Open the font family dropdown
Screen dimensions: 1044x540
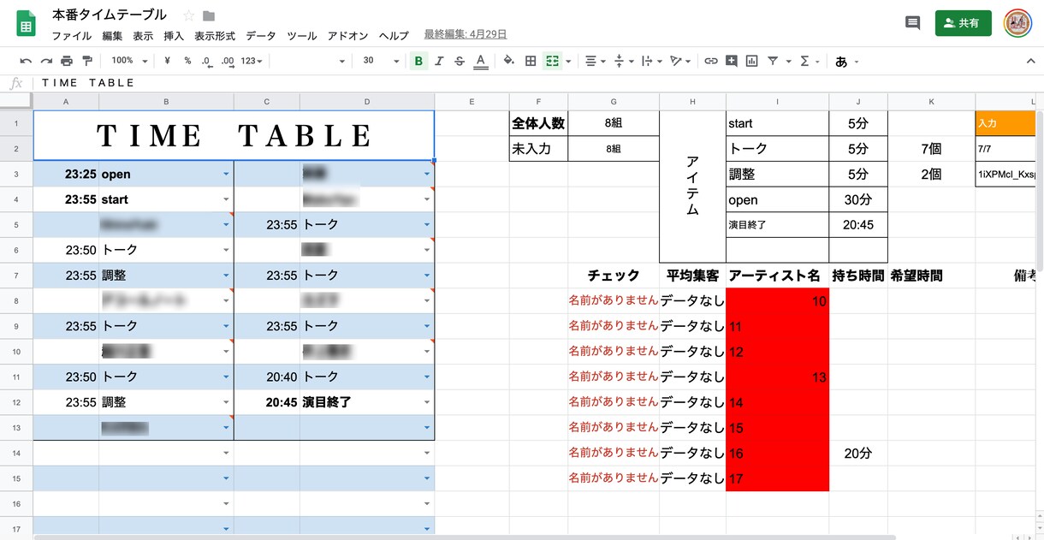pyautogui.click(x=311, y=61)
